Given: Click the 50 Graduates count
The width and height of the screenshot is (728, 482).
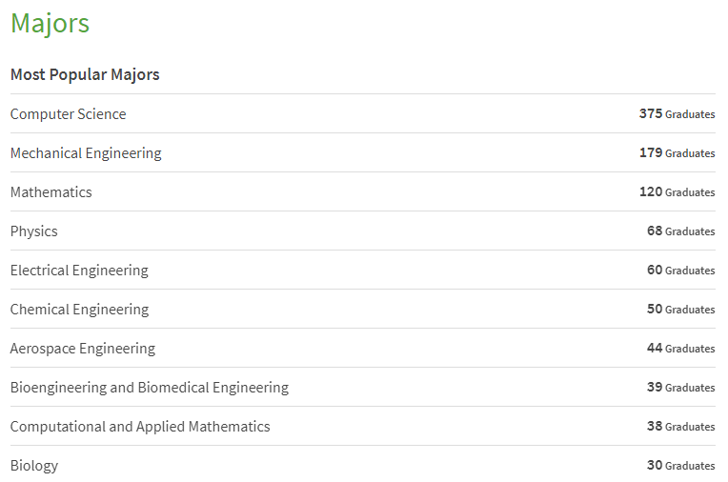Looking at the screenshot, I should [x=681, y=309].
